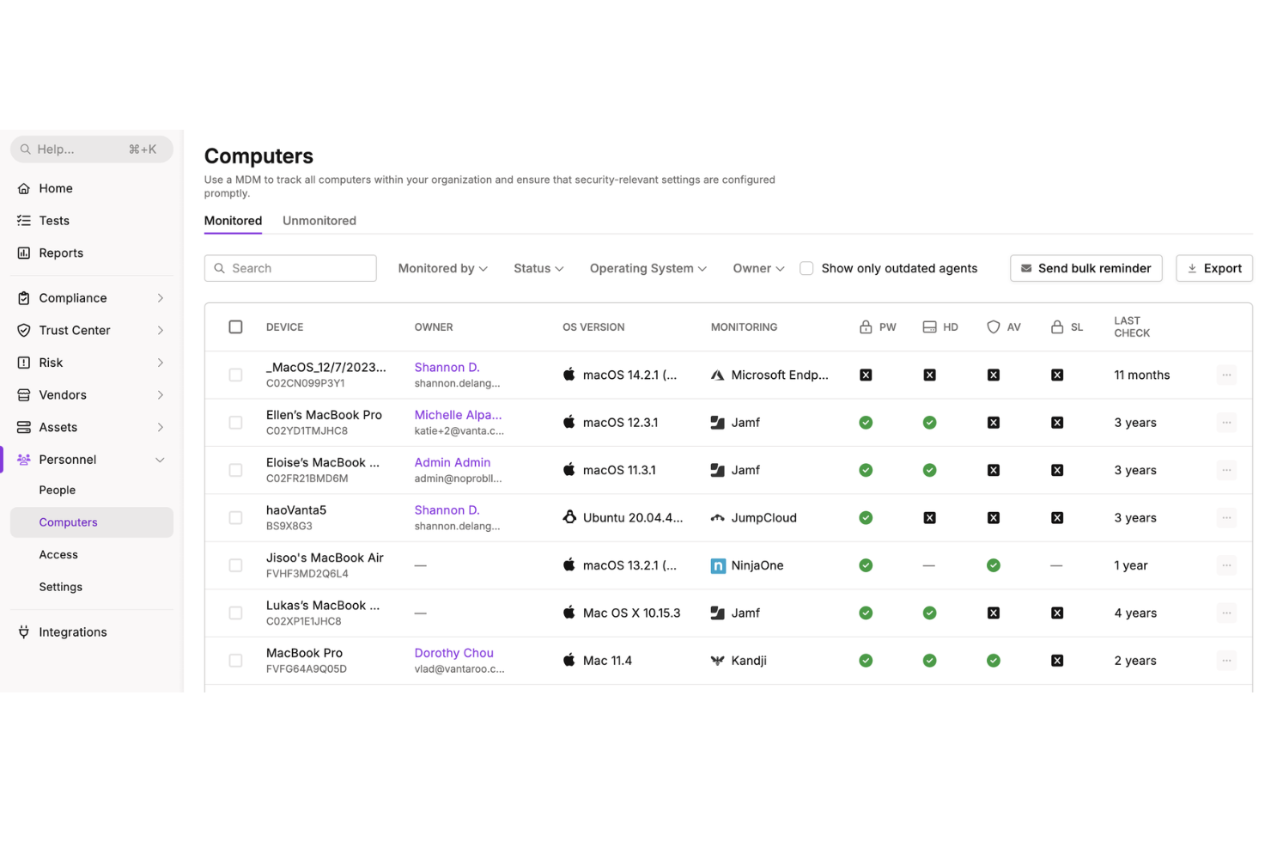Open the Operating System filter dropdown
Image resolution: width=1271 pixels, height=848 pixels.
tap(648, 268)
